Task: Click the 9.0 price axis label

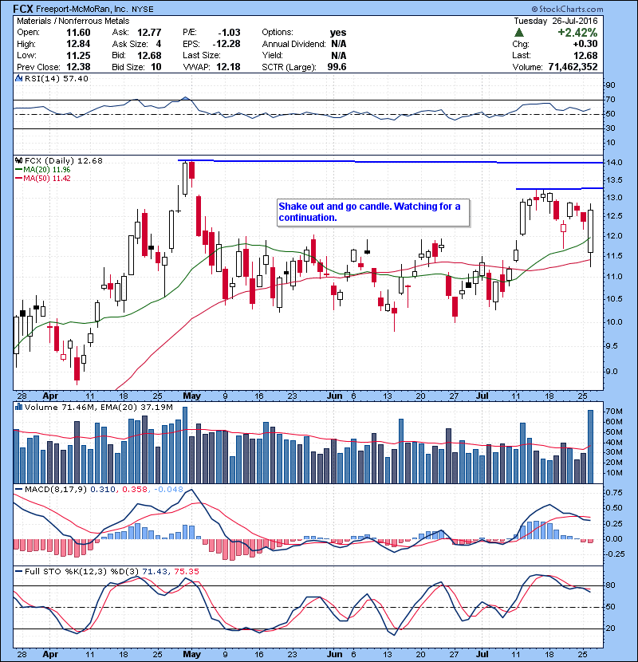Action: tap(612, 372)
